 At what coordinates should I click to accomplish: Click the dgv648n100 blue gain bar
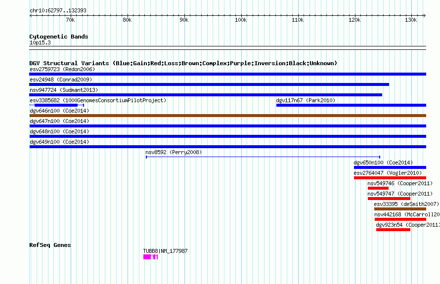pyautogui.click(x=227, y=136)
